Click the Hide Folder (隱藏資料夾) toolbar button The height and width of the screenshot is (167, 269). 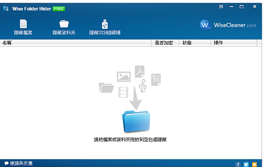(64, 27)
